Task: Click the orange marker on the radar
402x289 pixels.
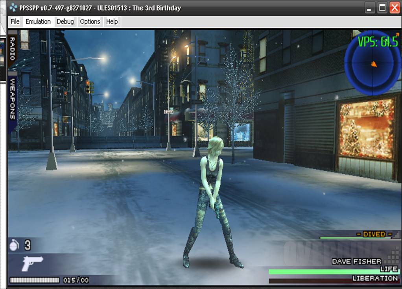Action: [x=373, y=64]
